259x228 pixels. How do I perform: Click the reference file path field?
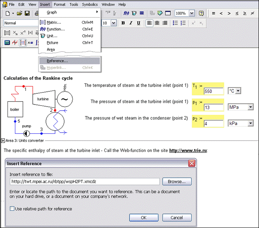(84, 181)
